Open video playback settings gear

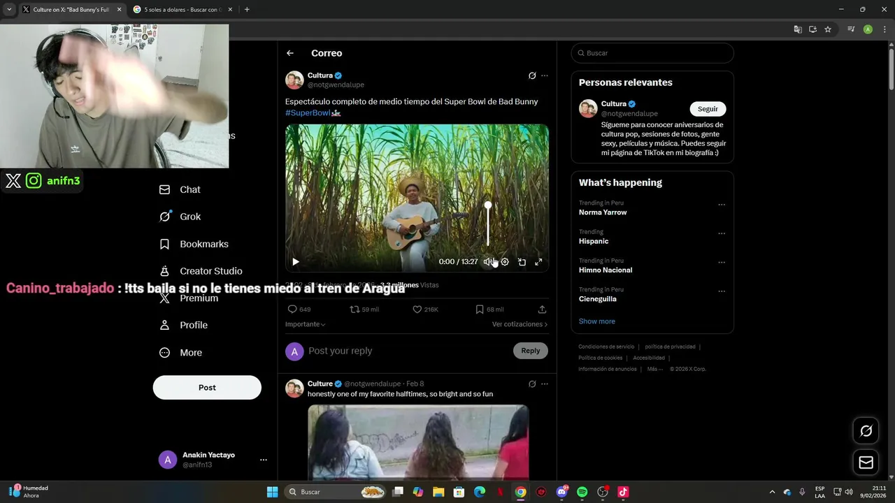(x=505, y=262)
